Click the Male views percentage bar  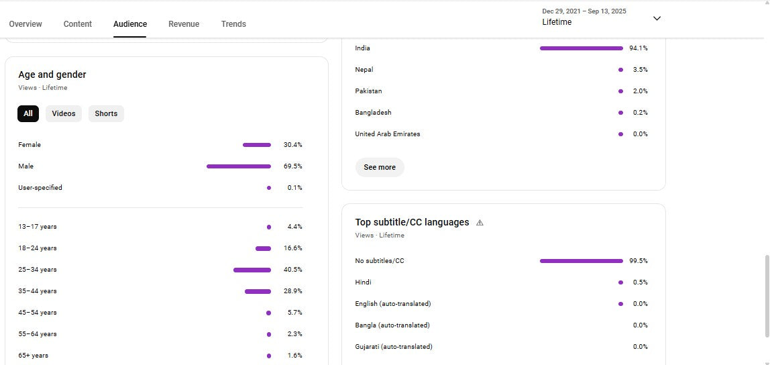click(239, 166)
